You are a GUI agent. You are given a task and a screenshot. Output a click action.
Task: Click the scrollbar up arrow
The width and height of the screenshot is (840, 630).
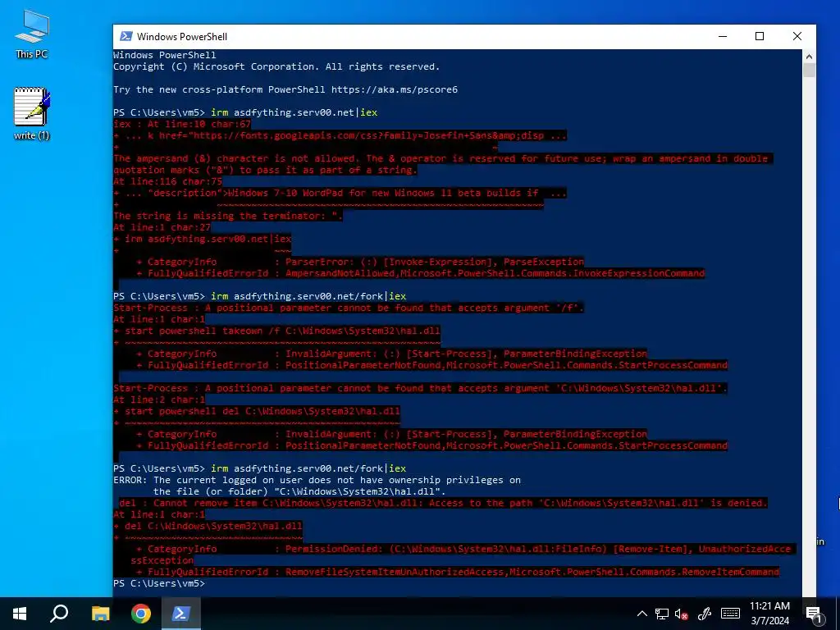809,57
